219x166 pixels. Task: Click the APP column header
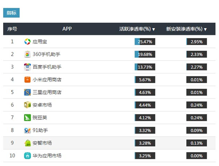pos(67,29)
